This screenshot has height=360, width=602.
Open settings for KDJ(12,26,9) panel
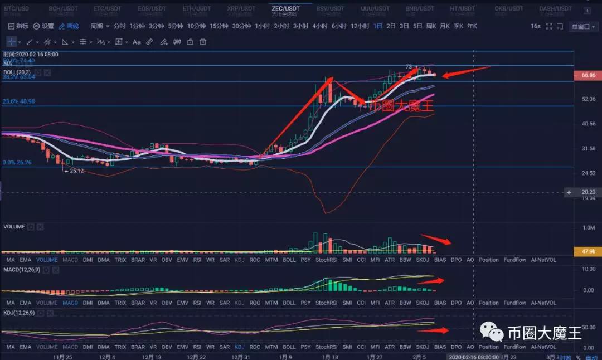coord(41,313)
